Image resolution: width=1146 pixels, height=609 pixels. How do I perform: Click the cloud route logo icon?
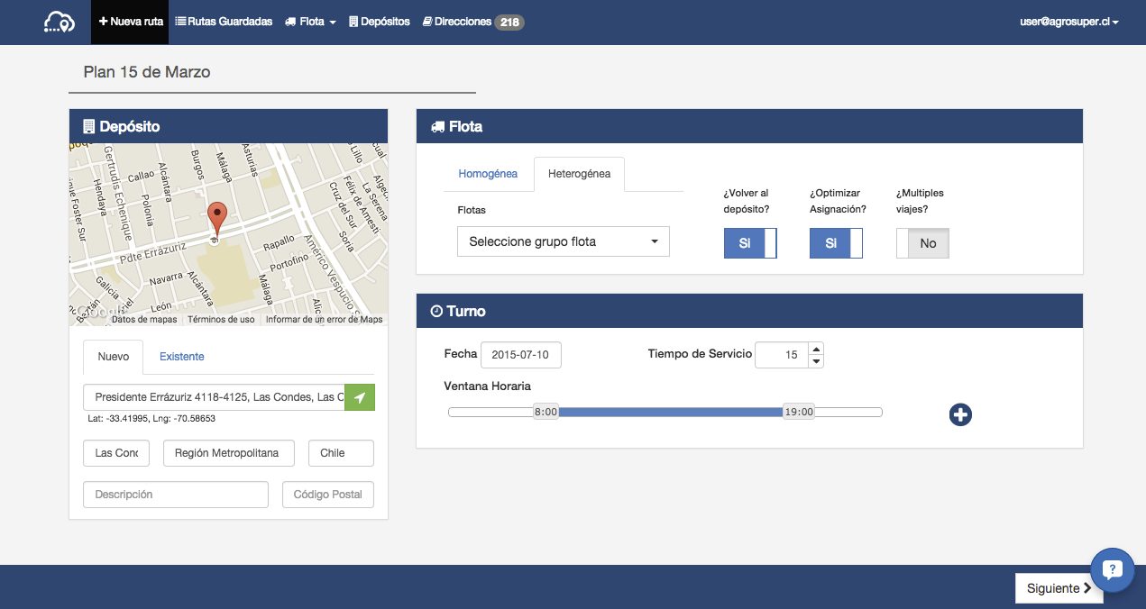60,22
